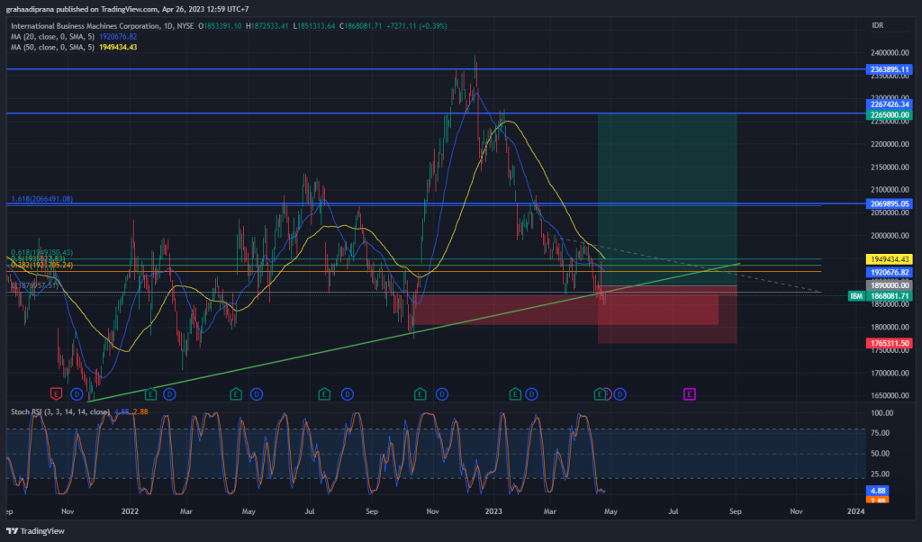Select the dividend D marker of February 2023
The image size is (922, 542).
[x=531, y=393]
